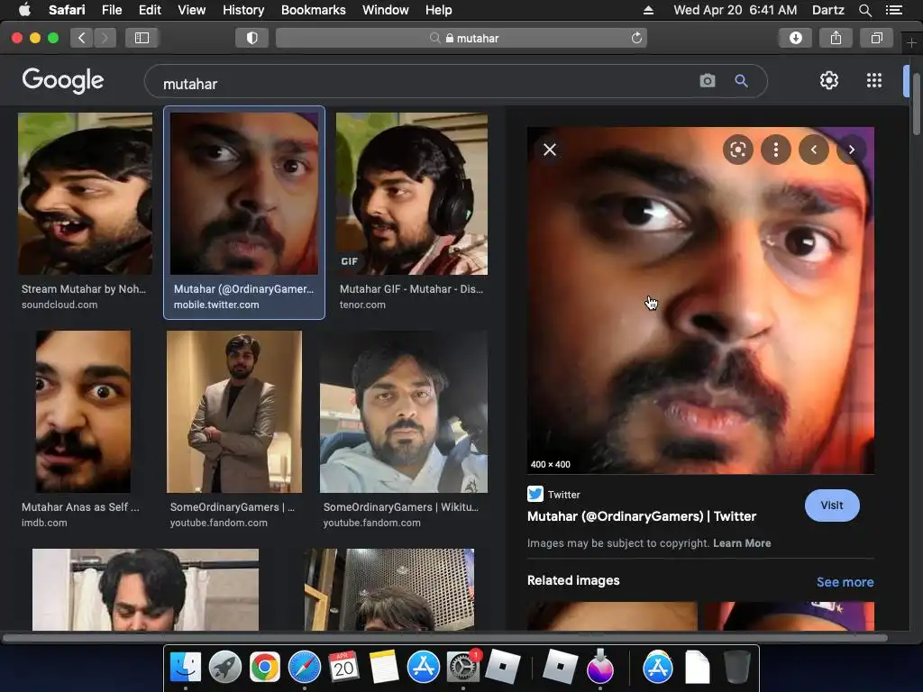Image resolution: width=923 pixels, height=692 pixels.
Task: Open the File menu
Action: click(111, 10)
